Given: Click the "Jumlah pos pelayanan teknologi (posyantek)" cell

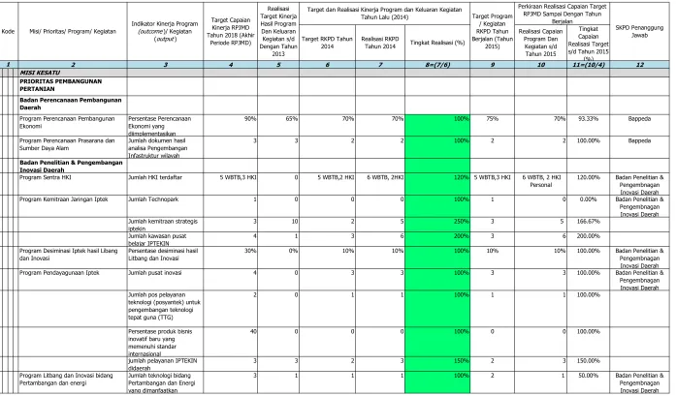Looking at the screenshot, I should pos(165,309).
